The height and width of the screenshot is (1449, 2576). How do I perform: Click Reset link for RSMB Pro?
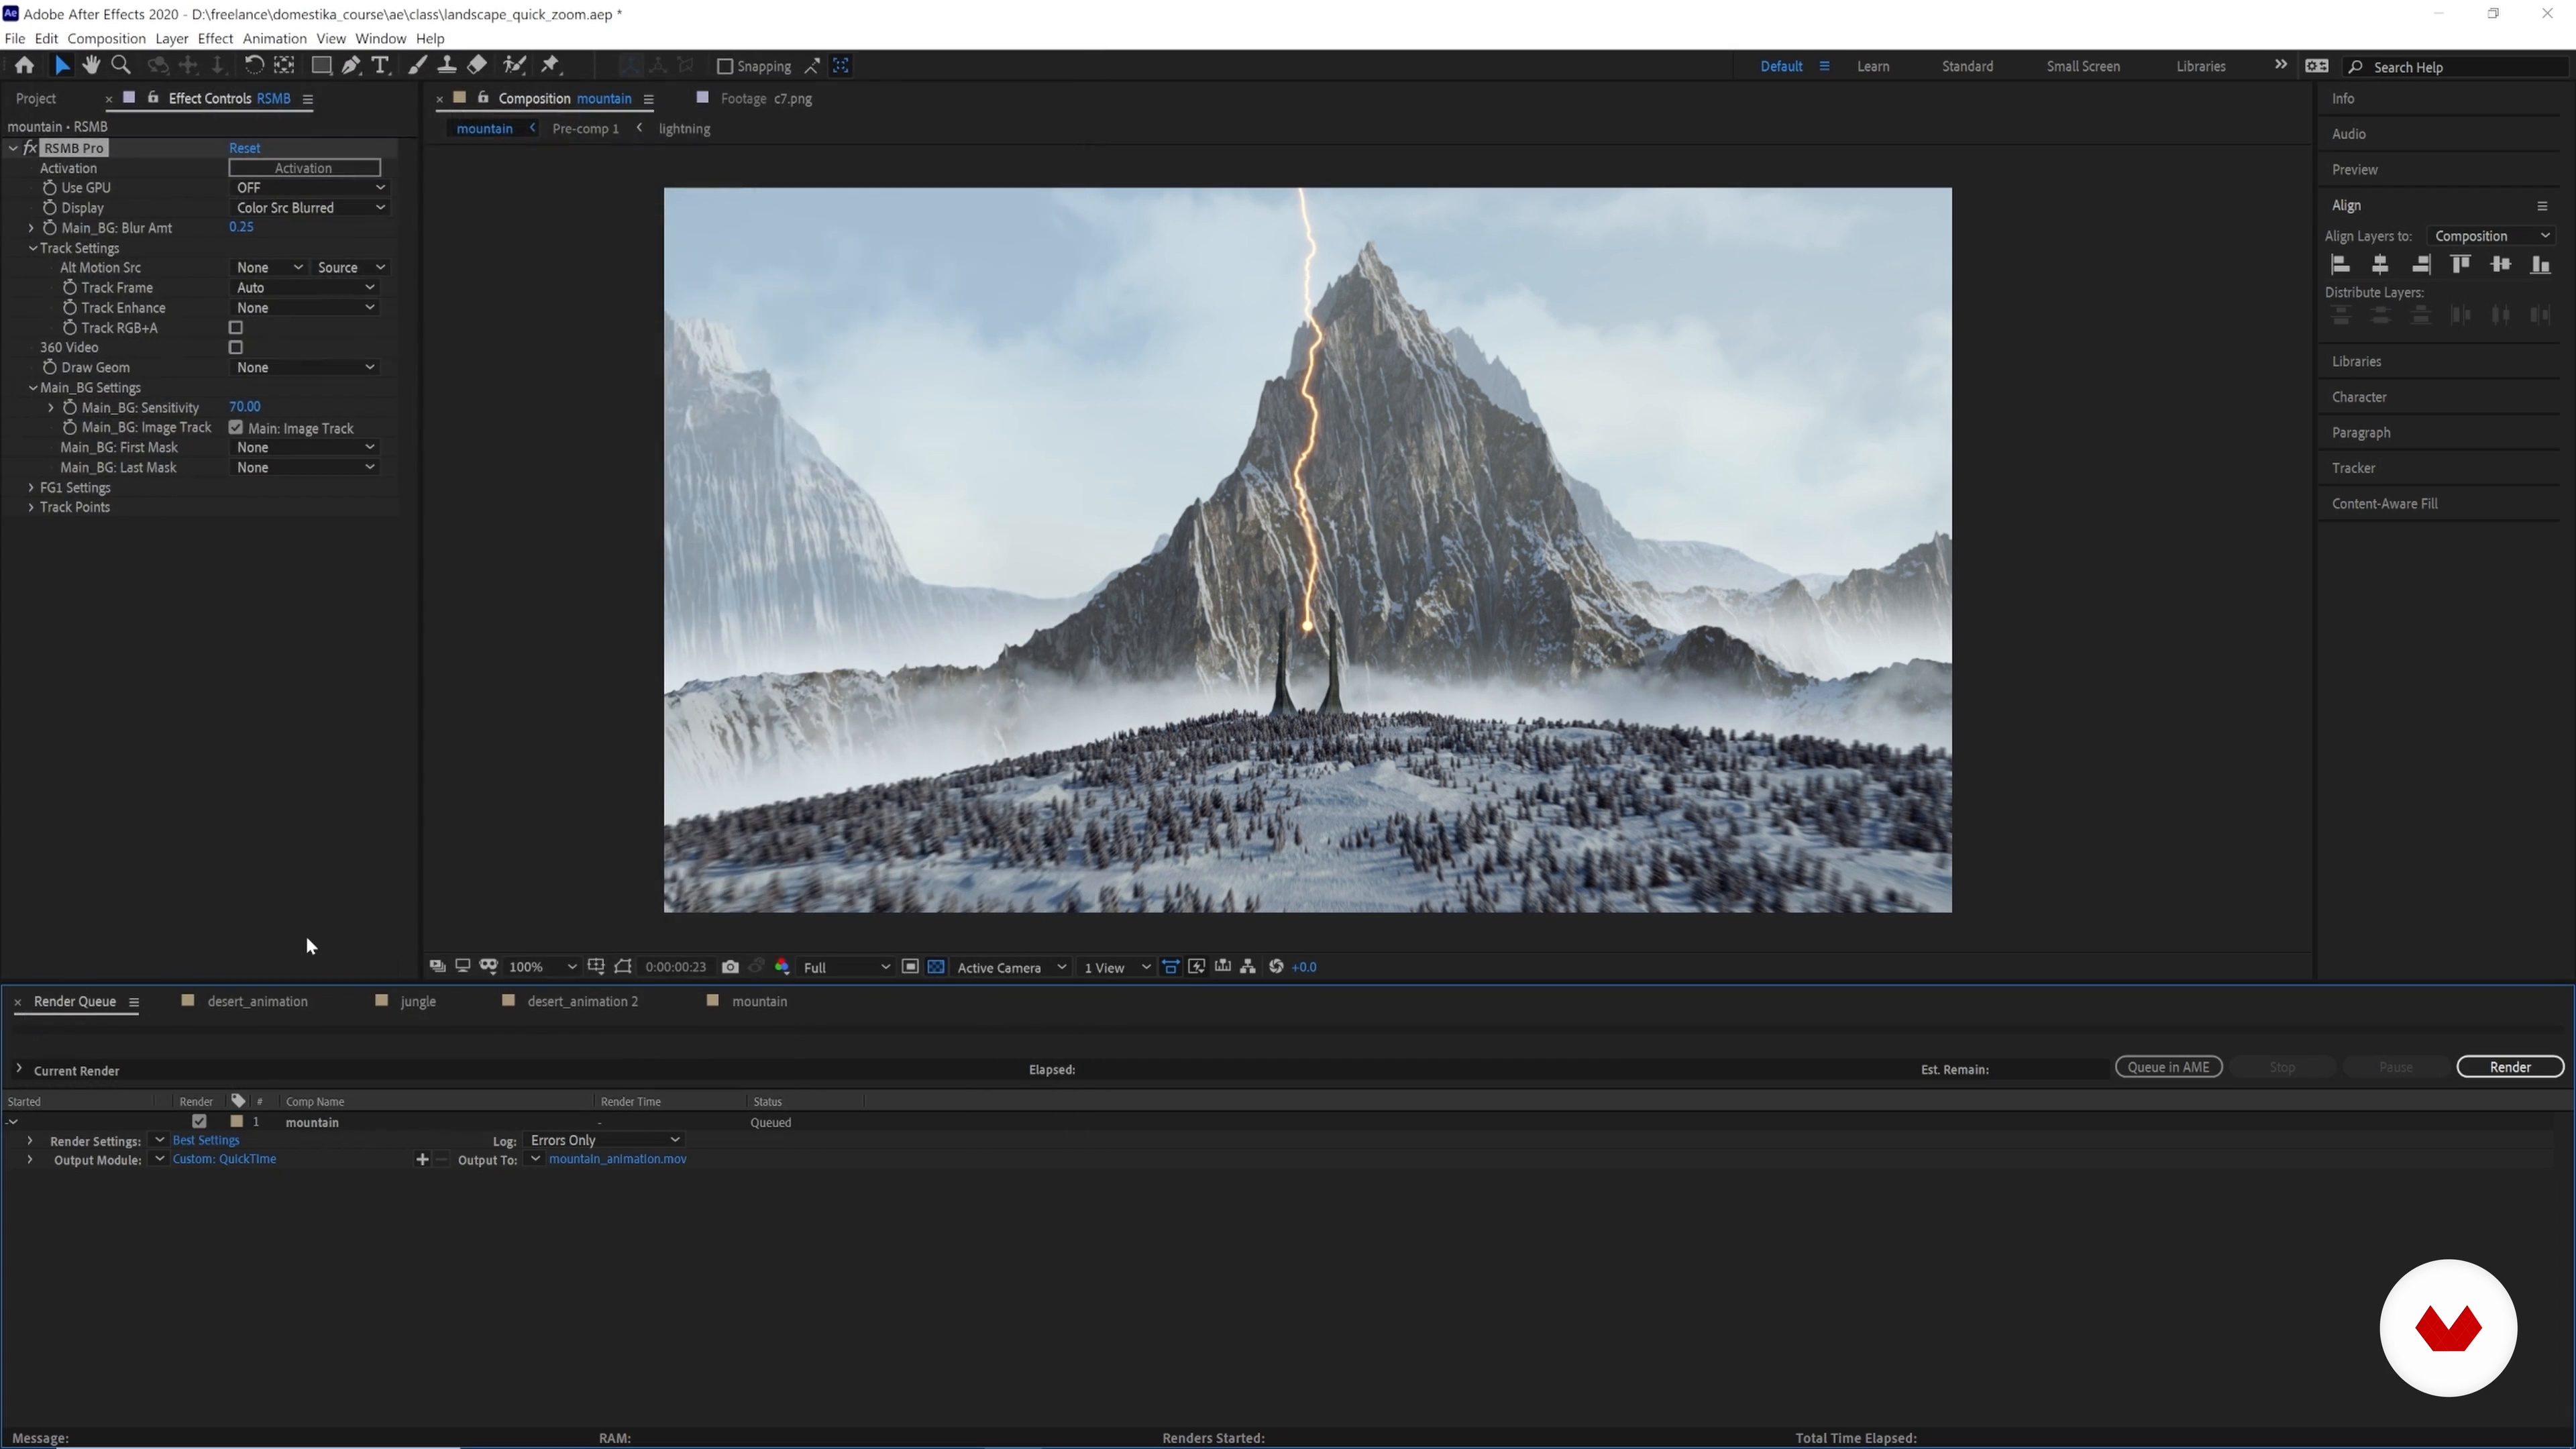click(x=244, y=148)
